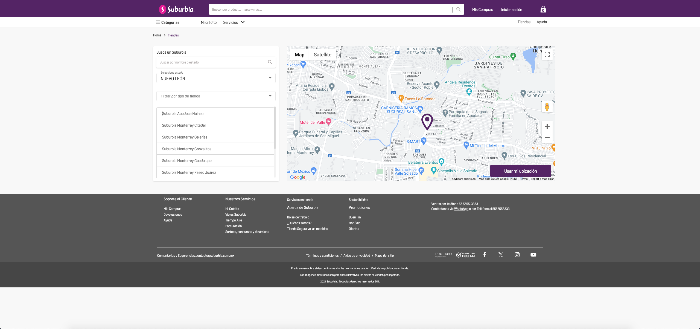Image resolution: width=700 pixels, height=329 pixels.
Task: Click Tacos La Rotonda restaurant marker
Action: pos(401,98)
